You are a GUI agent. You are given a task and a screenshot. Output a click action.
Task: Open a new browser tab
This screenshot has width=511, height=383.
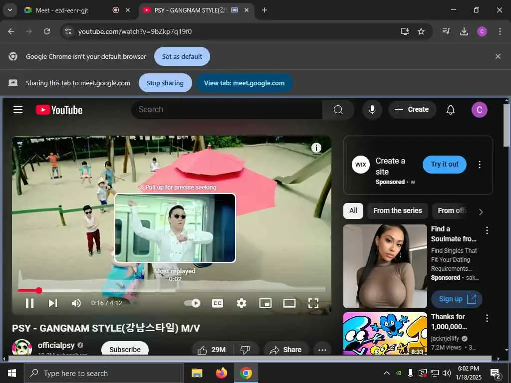(x=264, y=10)
